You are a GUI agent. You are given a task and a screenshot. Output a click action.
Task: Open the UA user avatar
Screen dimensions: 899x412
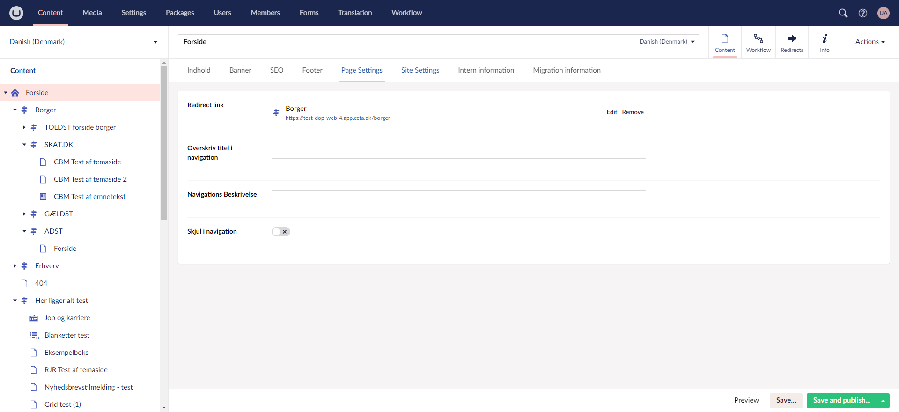pyautogui.click(x=883, y=13)
